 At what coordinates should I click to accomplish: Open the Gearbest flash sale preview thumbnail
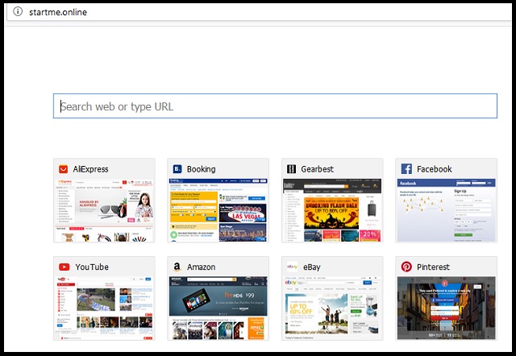point(332,210)
